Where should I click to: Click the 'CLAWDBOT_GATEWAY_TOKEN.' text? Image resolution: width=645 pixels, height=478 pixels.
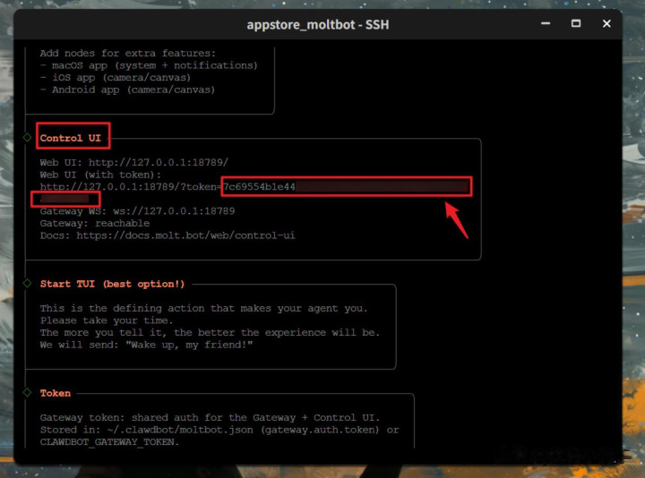click(x=109, y=442)
